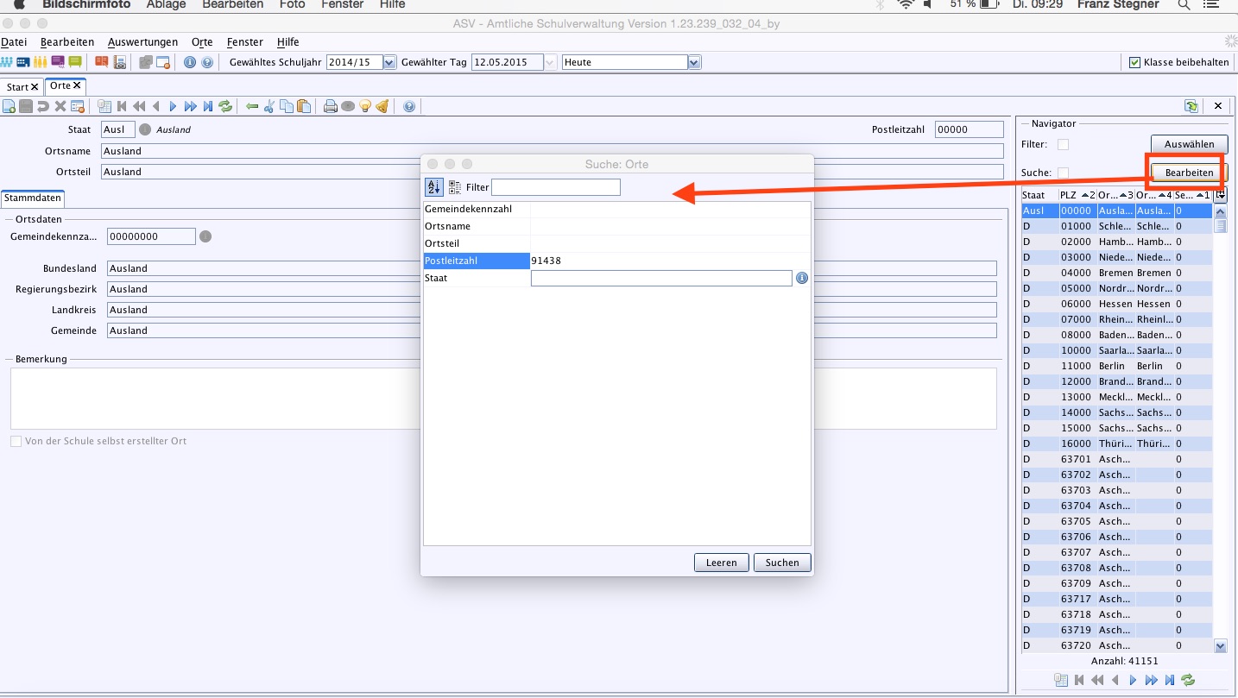1238x698 pixels.
Task: Click Filter input field in Suche dialog
Action: [x=555, y=187]
